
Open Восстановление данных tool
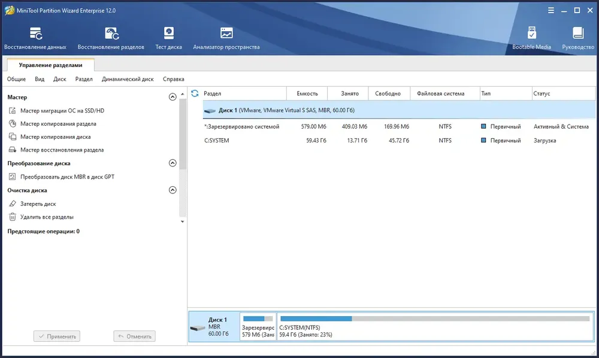point(35,38)
